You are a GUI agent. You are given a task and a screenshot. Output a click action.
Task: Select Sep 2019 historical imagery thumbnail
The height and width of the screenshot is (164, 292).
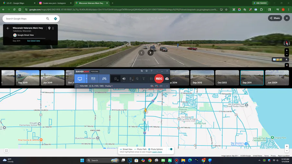pos(28,78)
